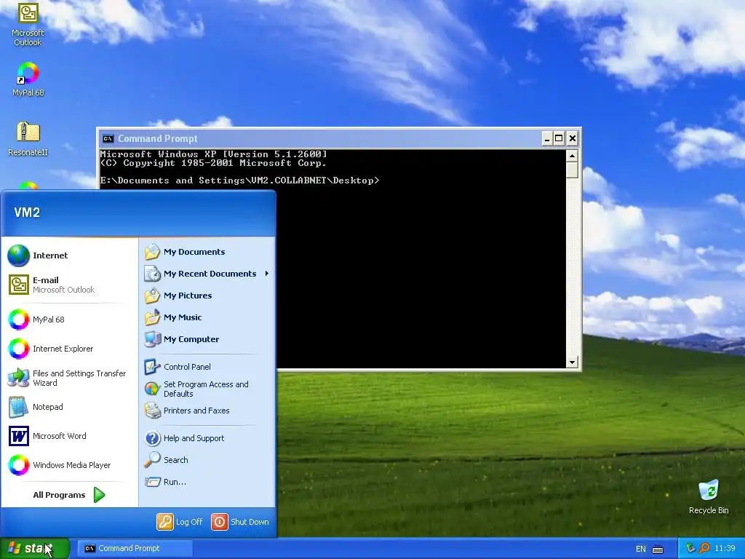This screenshot has height=559, width=745.
Task: Click the VM2 user name header
Action: tap(27, 213)
